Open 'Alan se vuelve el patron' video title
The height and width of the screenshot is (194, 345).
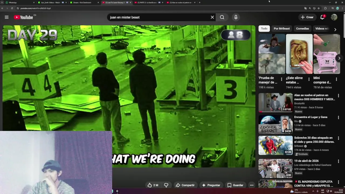(x=315, y=97)
